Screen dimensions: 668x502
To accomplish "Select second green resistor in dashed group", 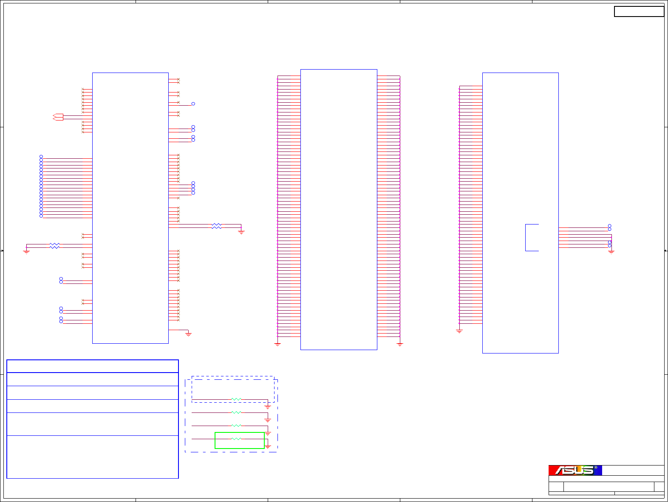I will (x=236, y=412).
